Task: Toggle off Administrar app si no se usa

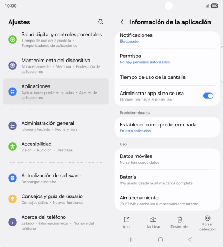Action: (x=208, y=96)
